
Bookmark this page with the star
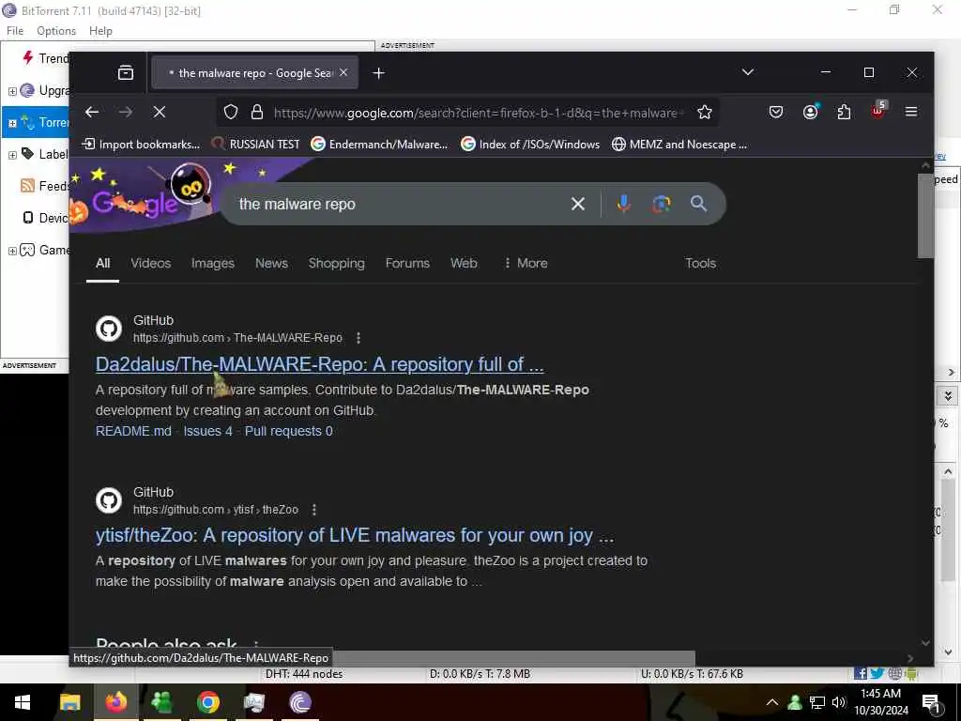705,113
